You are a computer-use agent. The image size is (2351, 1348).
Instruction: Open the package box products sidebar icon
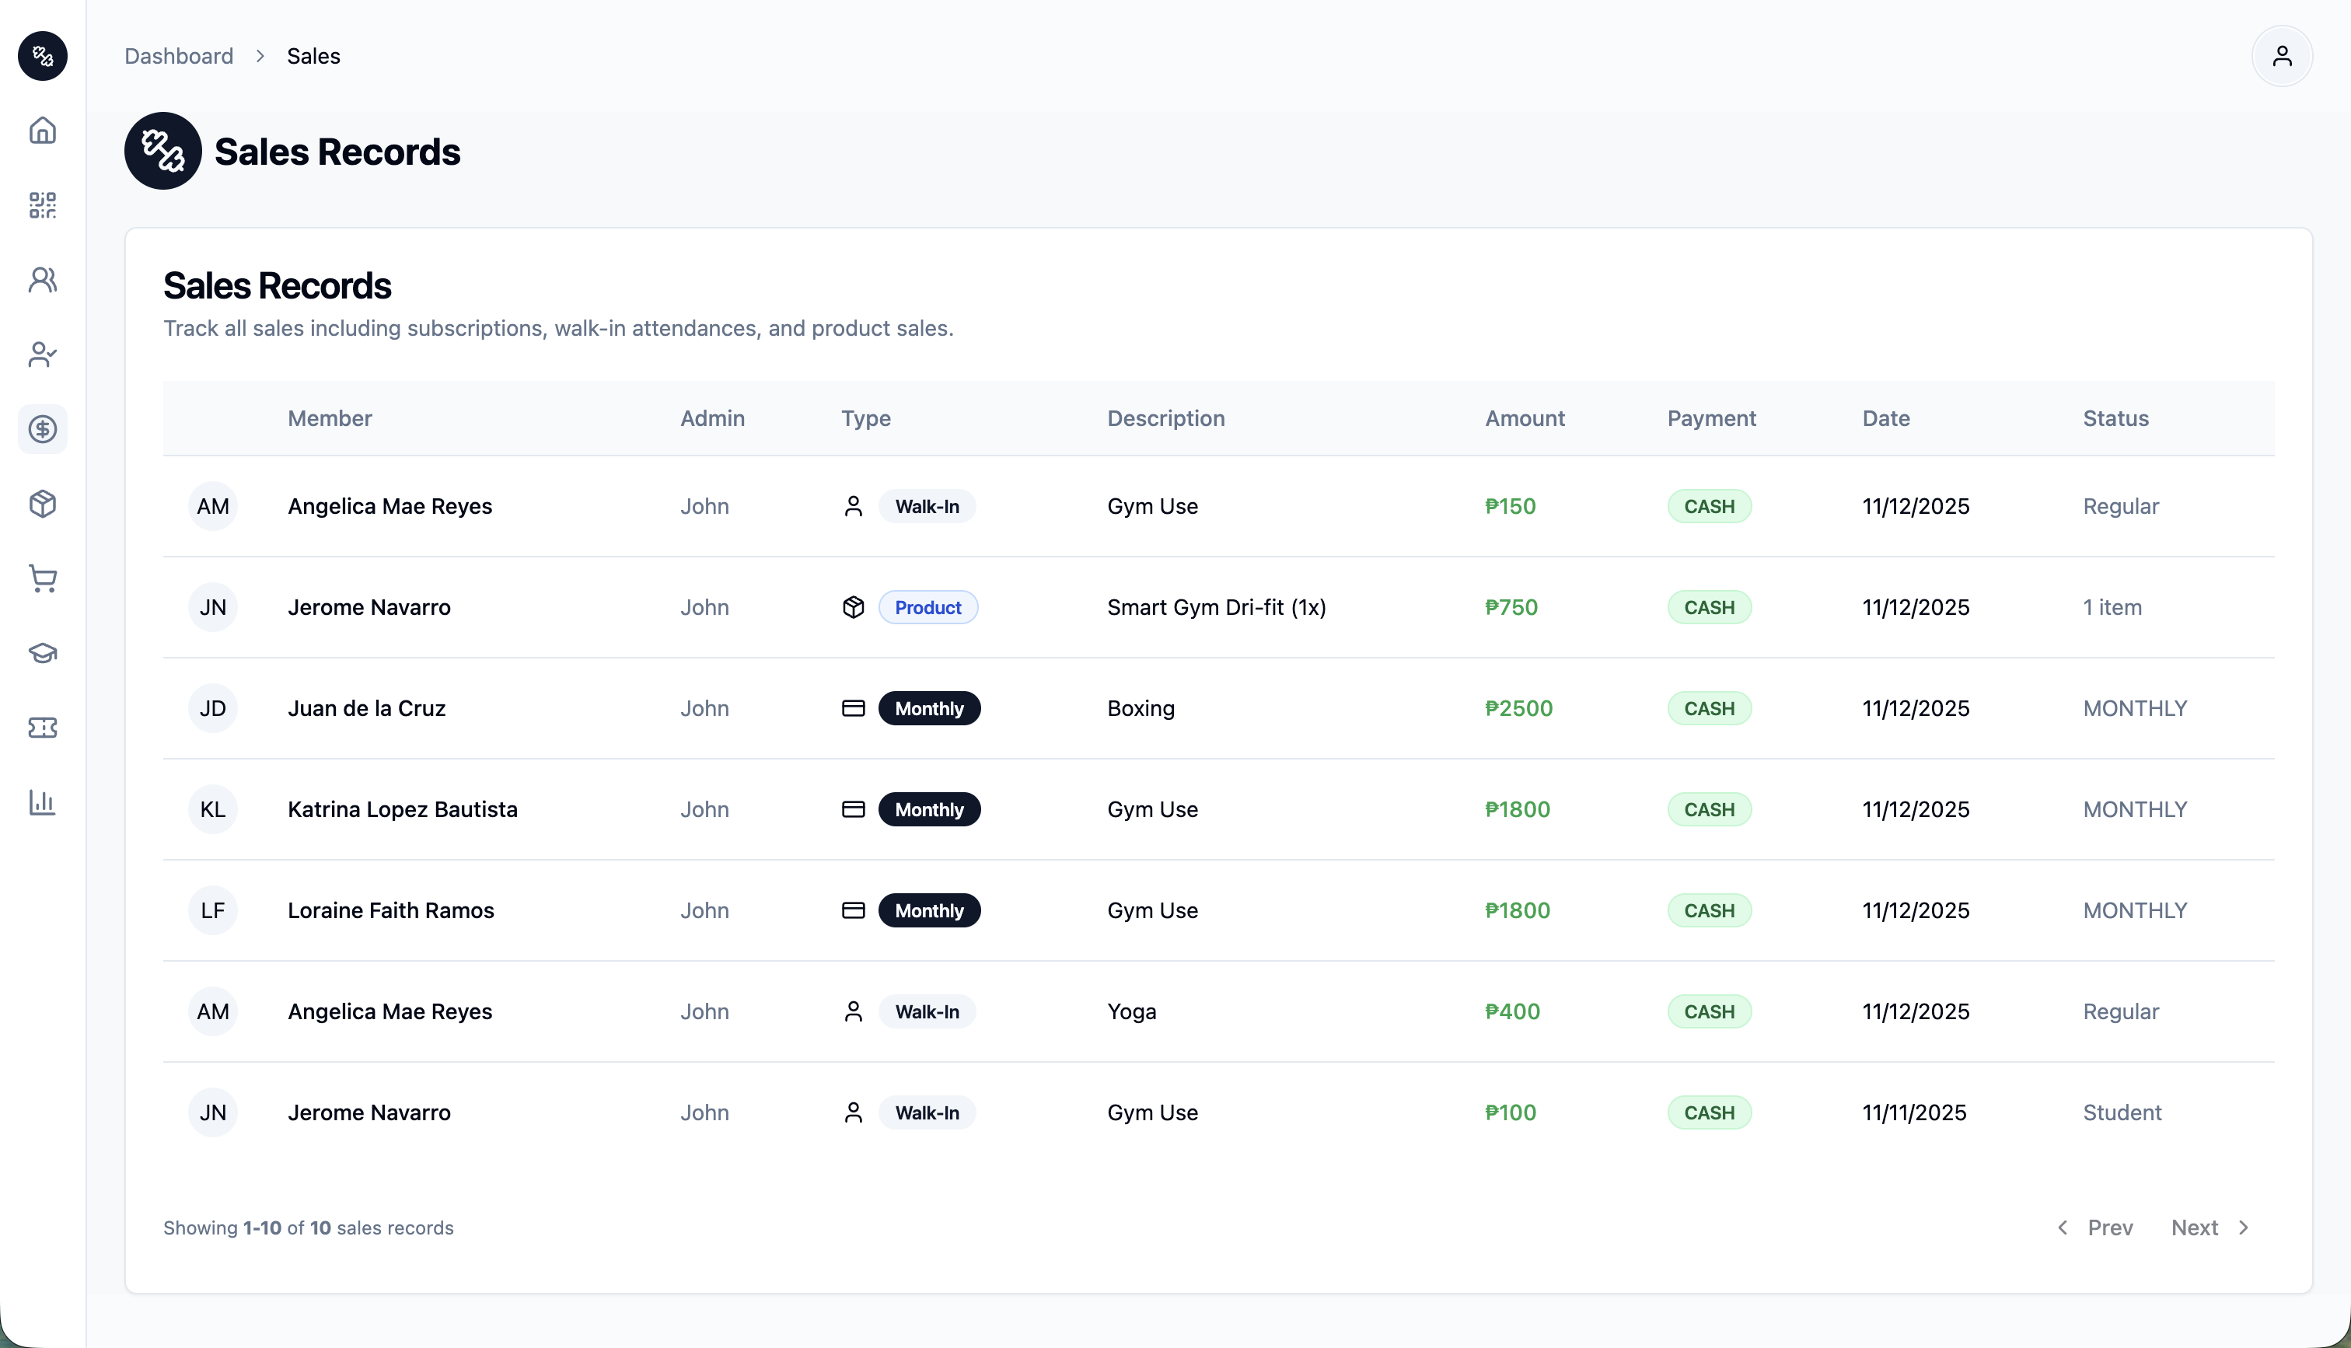tap(43, 504)
